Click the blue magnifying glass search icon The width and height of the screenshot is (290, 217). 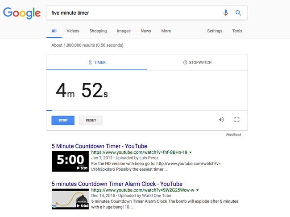click(x=238, y=13)
